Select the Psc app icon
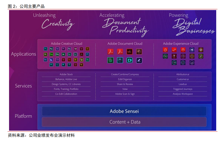Image resolution: width=223 pixels, height=145 pixels. [x=51, y=49]
